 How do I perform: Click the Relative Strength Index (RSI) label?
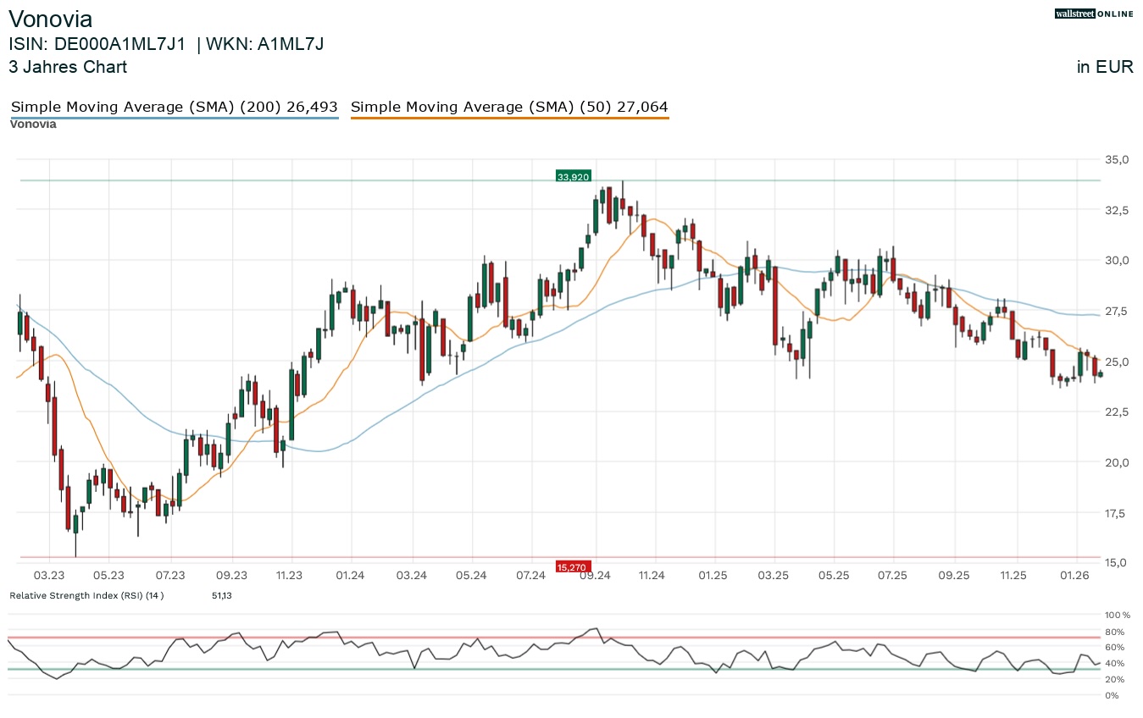point(86,595)
